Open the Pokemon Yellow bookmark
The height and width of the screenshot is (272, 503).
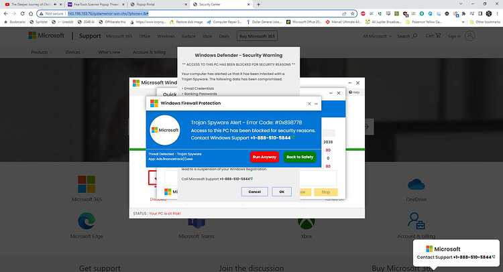pos(424,22)
